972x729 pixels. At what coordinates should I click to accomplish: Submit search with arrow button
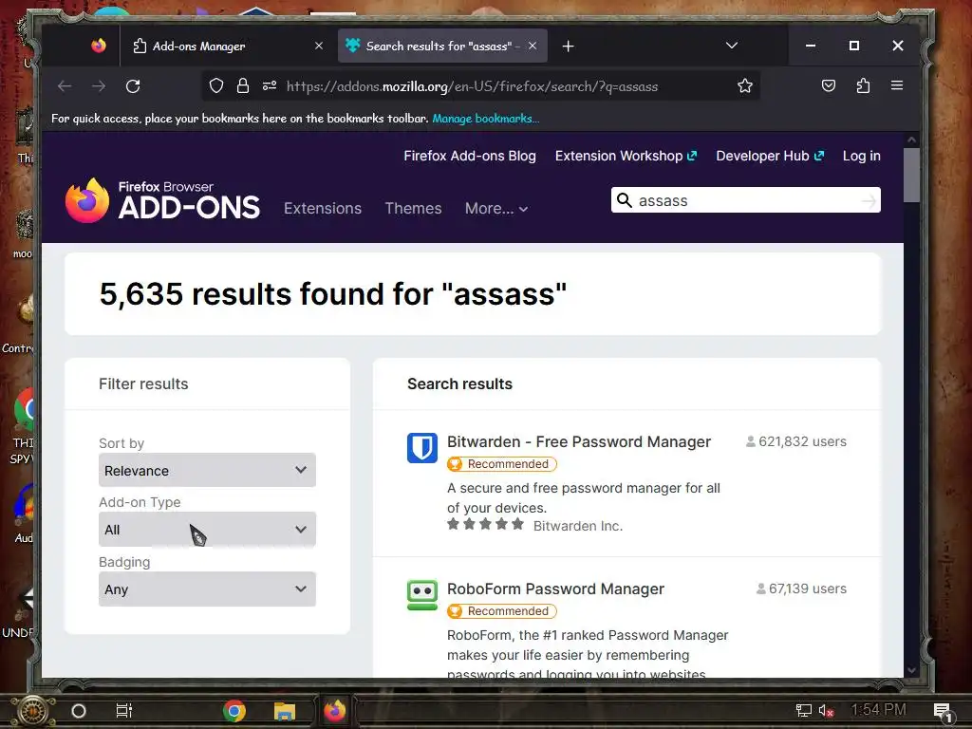click(x=869, y=201)
